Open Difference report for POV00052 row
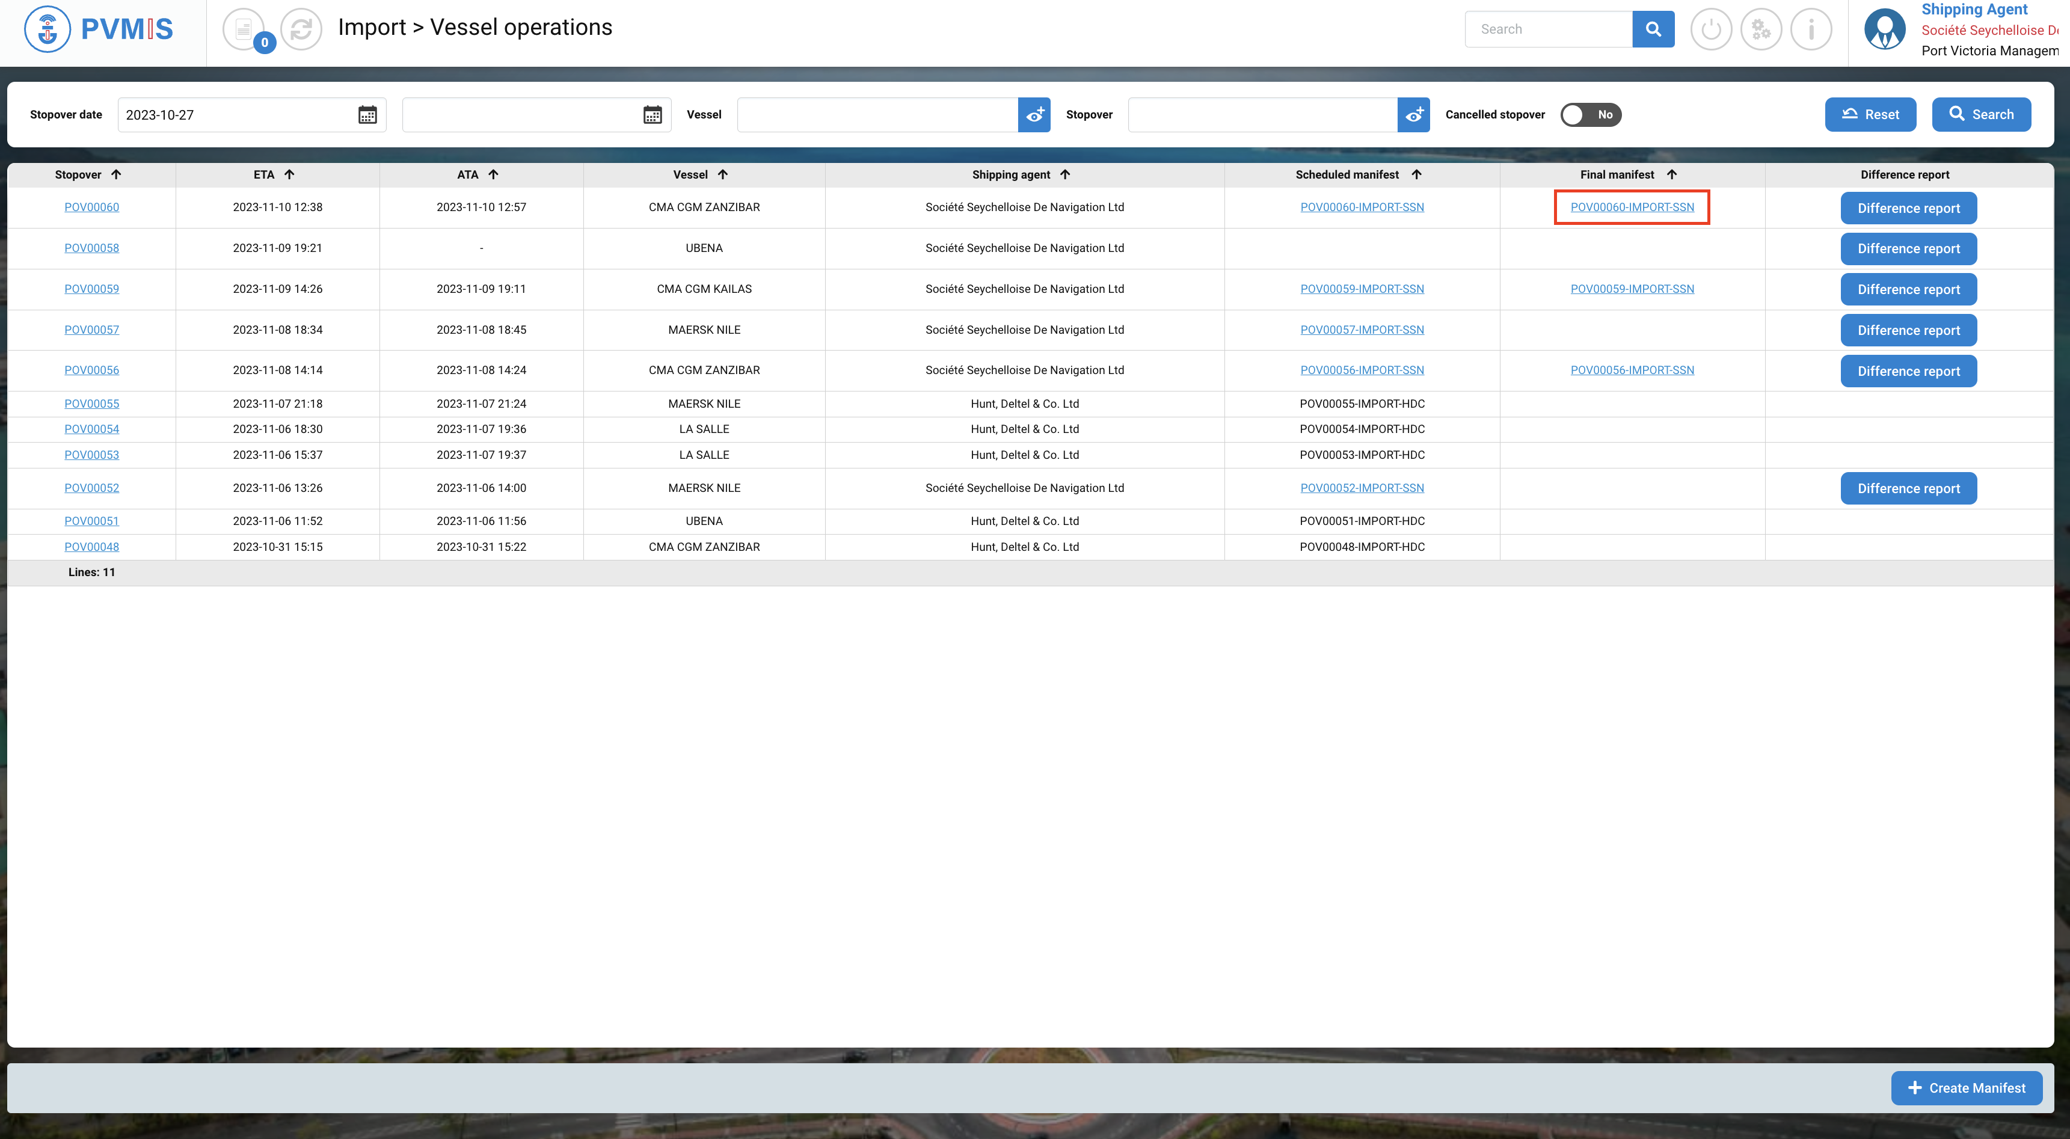Image resolution: width=2070 pixels, height=1139 pixels. [x=1908, y=489]
